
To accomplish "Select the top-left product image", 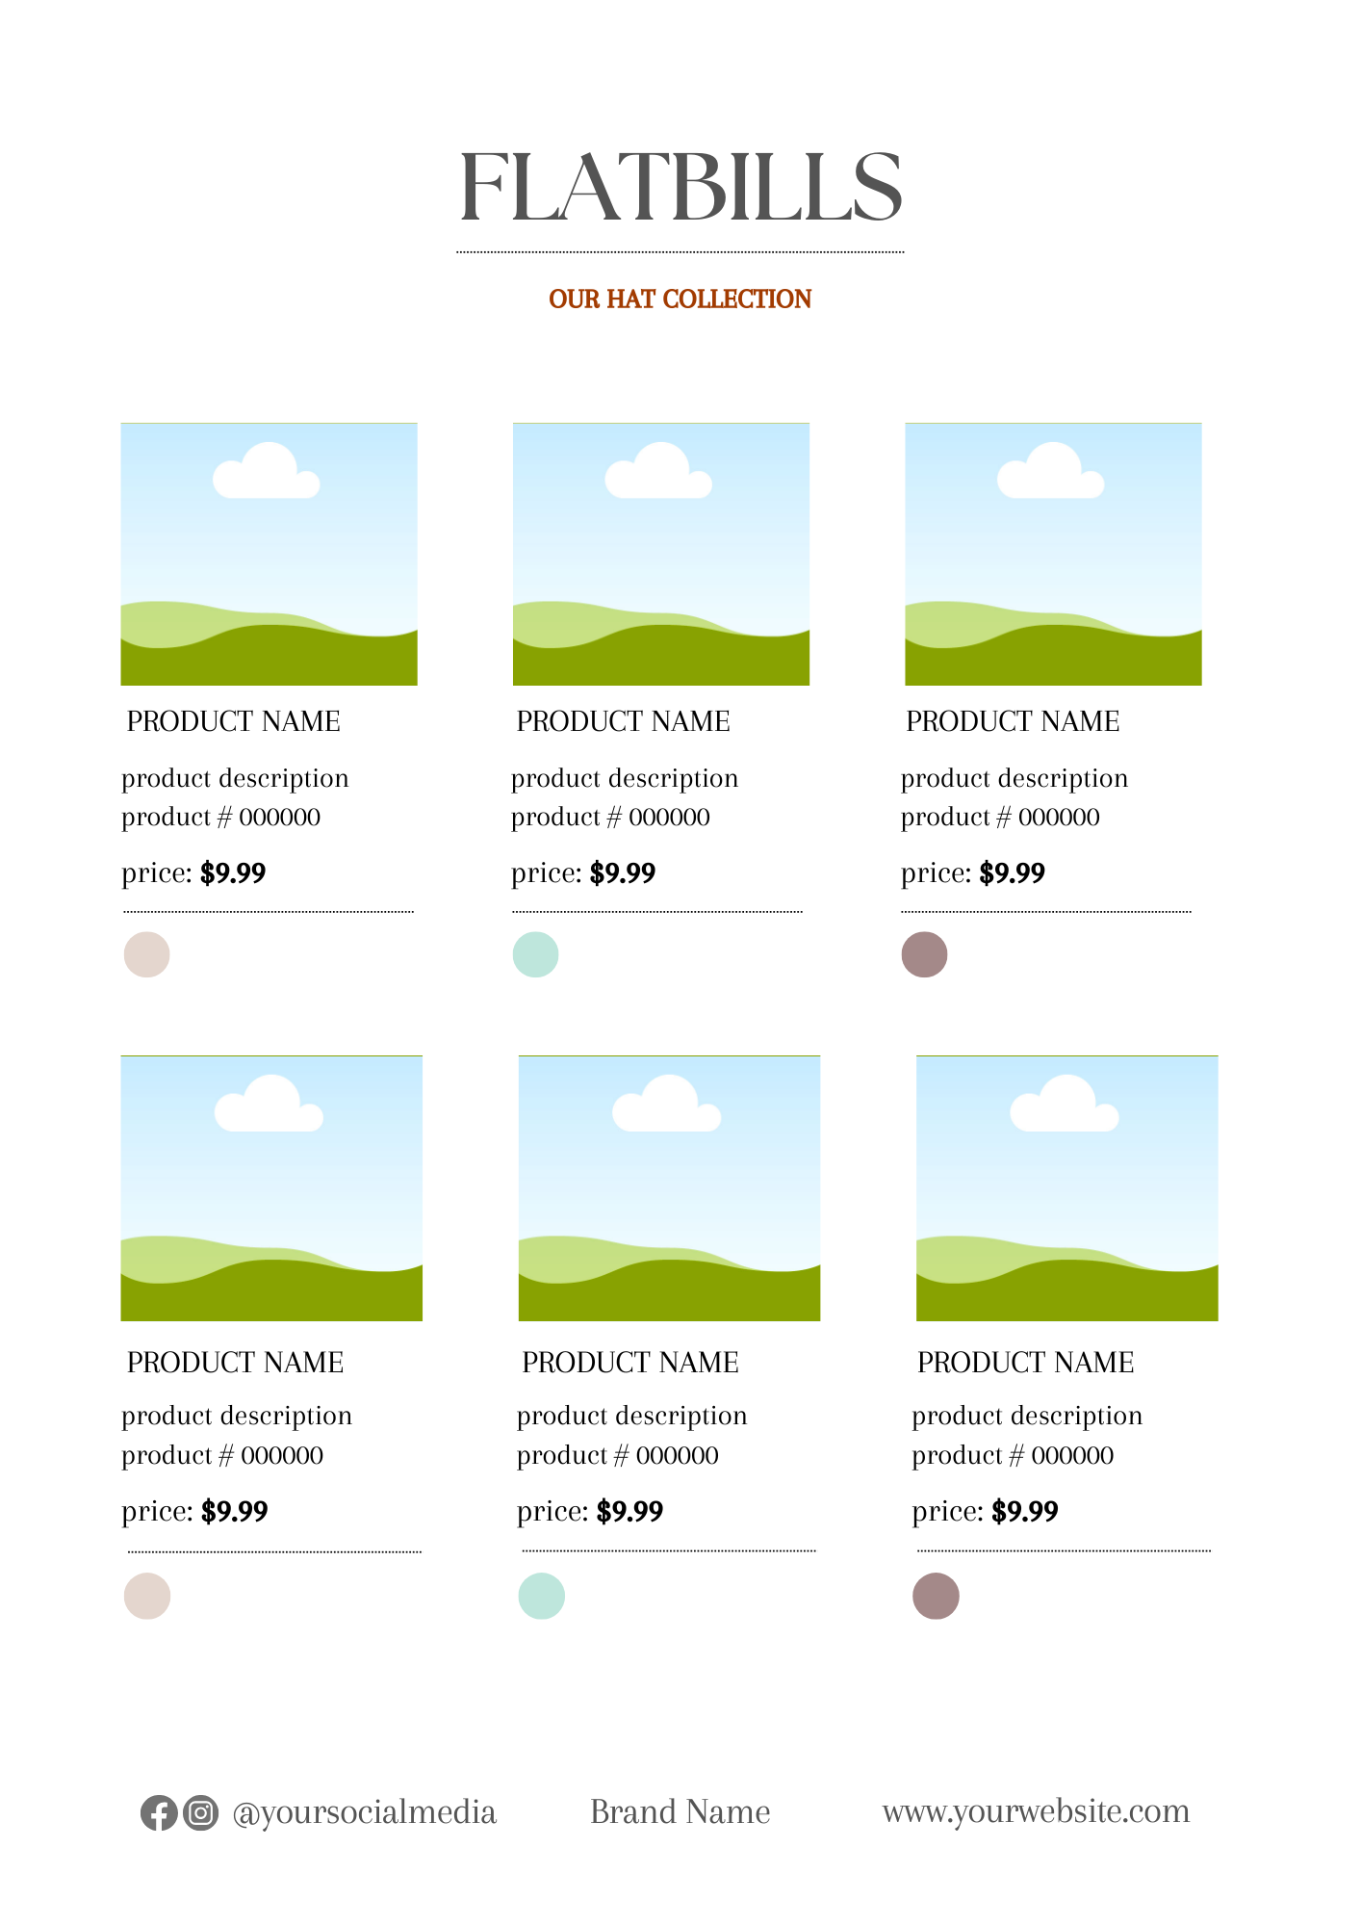I will 269,554.
